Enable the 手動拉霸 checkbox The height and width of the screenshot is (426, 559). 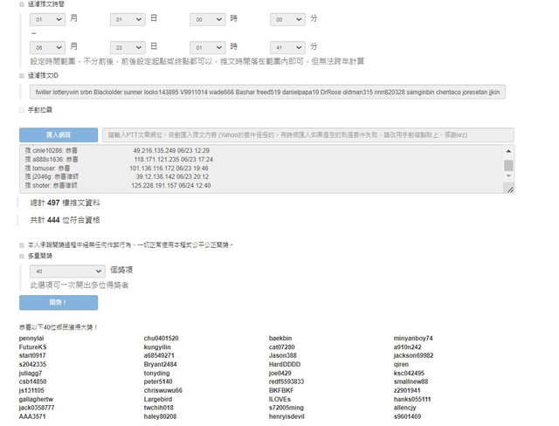[22, 110]
